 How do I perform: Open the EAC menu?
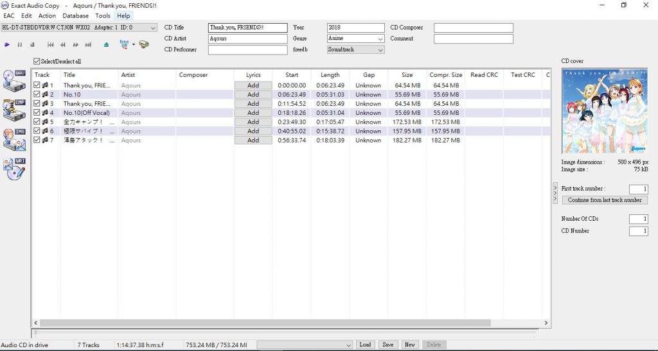point(9,16)
